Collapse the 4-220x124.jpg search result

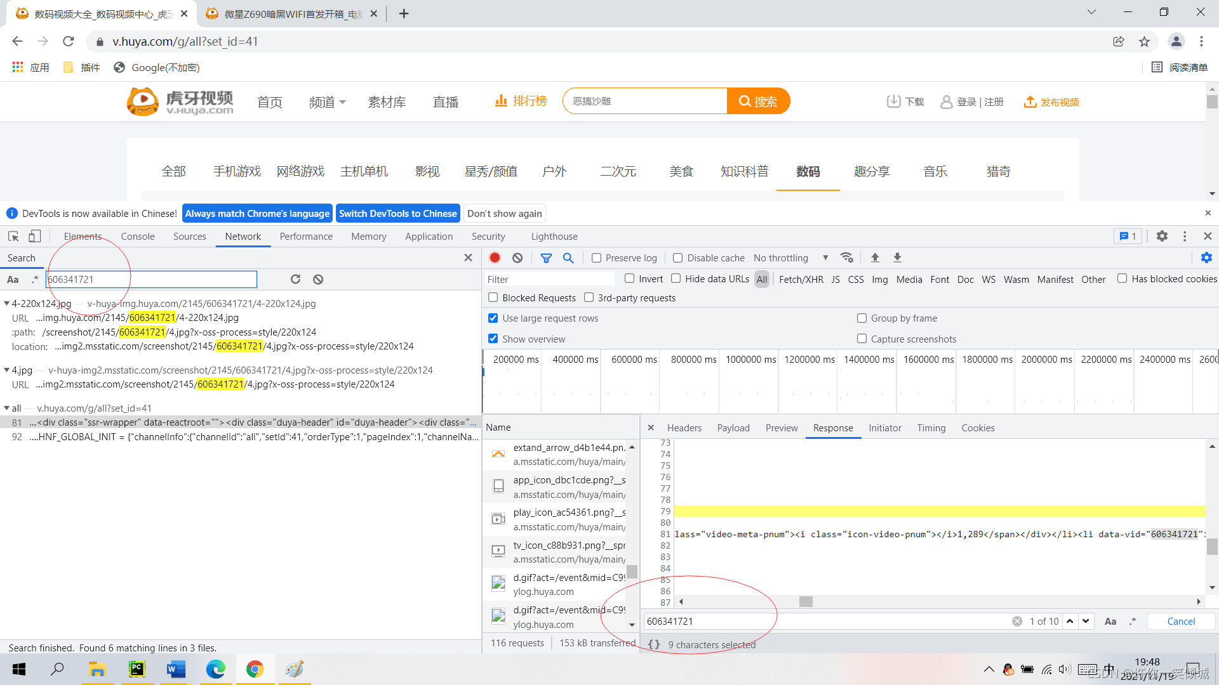coord(7,304)
